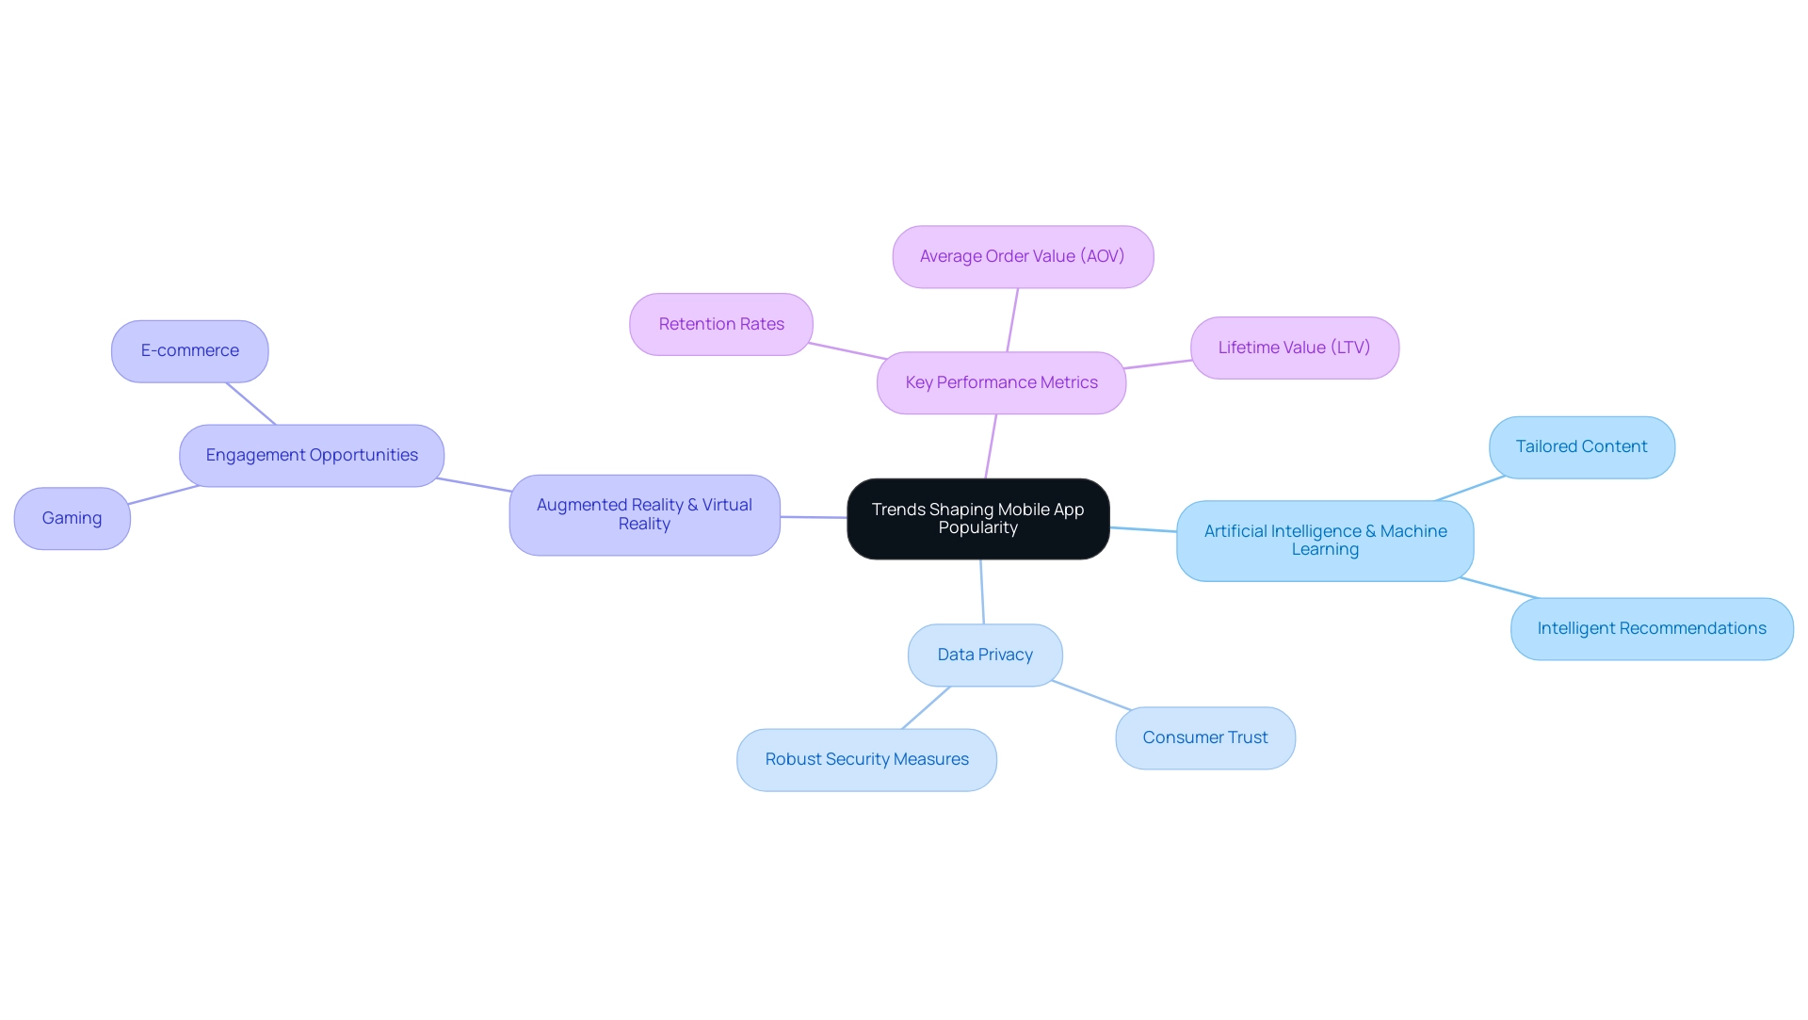Select the Gaming menu item

71,517
